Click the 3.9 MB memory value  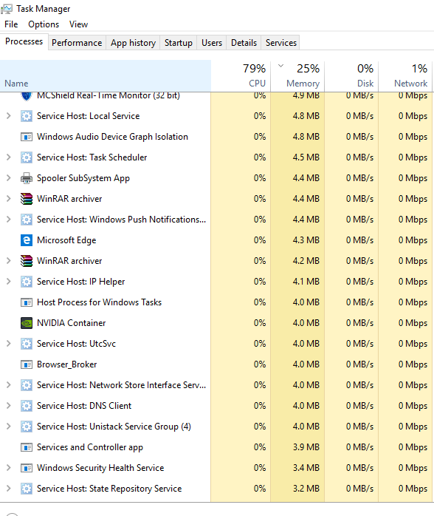point(306,447)
